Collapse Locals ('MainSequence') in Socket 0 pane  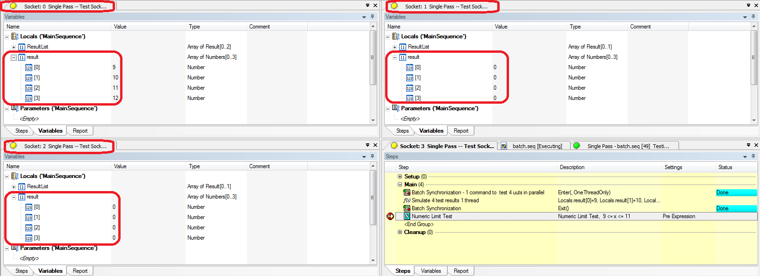point(7,36)
